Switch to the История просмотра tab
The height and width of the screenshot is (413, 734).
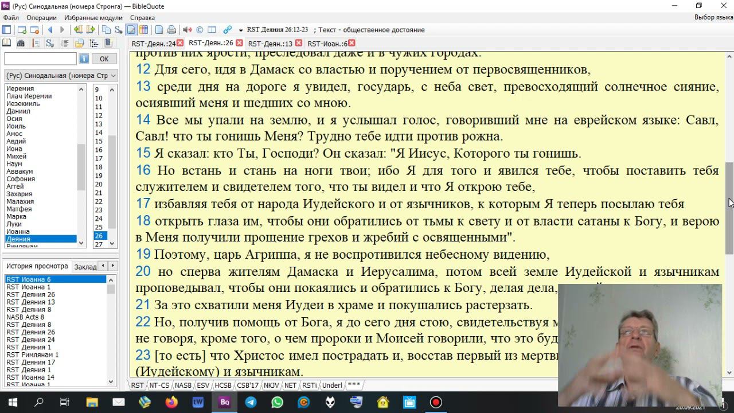tap(37, 266)
